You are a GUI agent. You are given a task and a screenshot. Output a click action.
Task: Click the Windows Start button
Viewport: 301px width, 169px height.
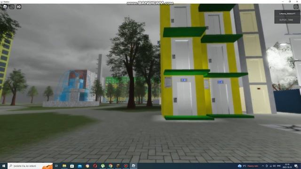[x=4, y=166]
